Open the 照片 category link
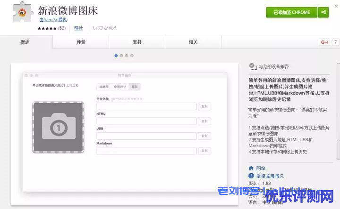 [78, 28]
